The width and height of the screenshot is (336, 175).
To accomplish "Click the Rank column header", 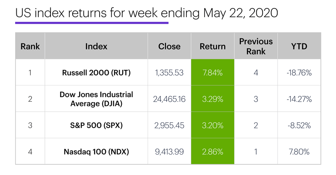I will (x=30, y=46).
